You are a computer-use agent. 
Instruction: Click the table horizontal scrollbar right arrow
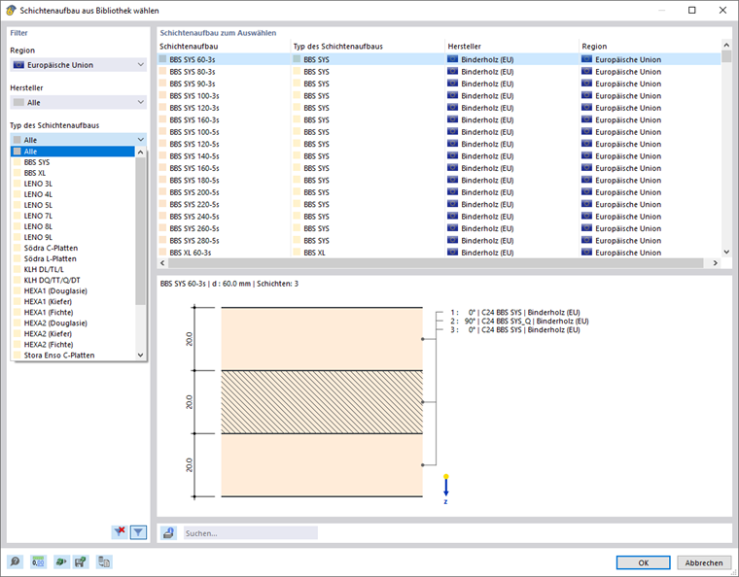[x=716, y=262]
